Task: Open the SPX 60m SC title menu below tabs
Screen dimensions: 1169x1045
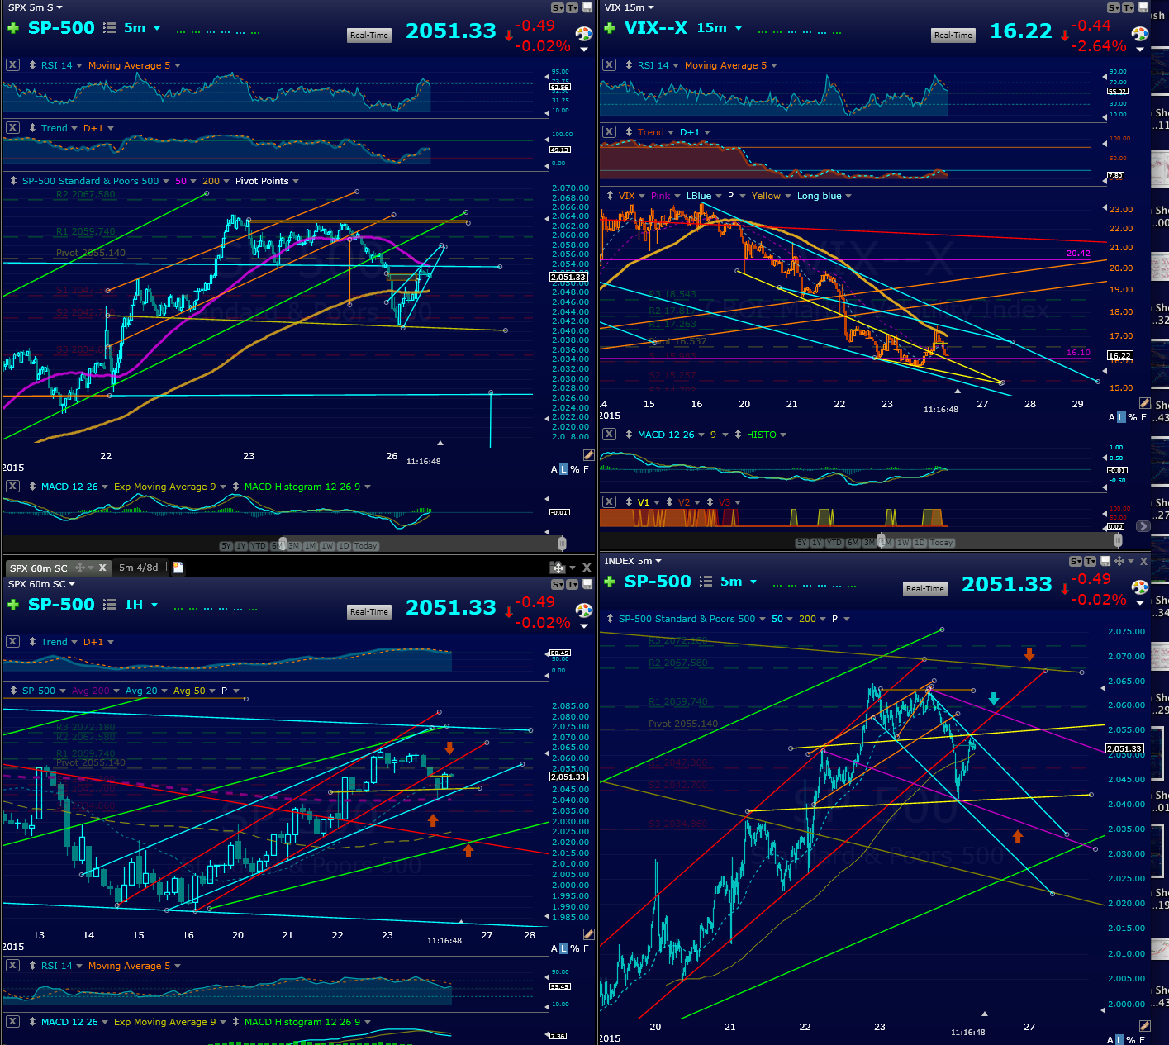Action: point(41,584)
